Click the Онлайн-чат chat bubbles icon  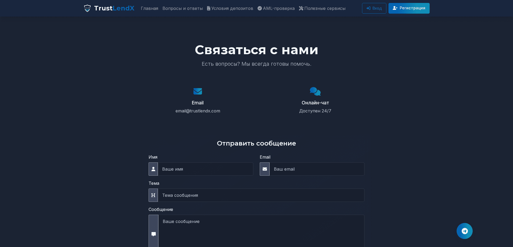[315, 91]
